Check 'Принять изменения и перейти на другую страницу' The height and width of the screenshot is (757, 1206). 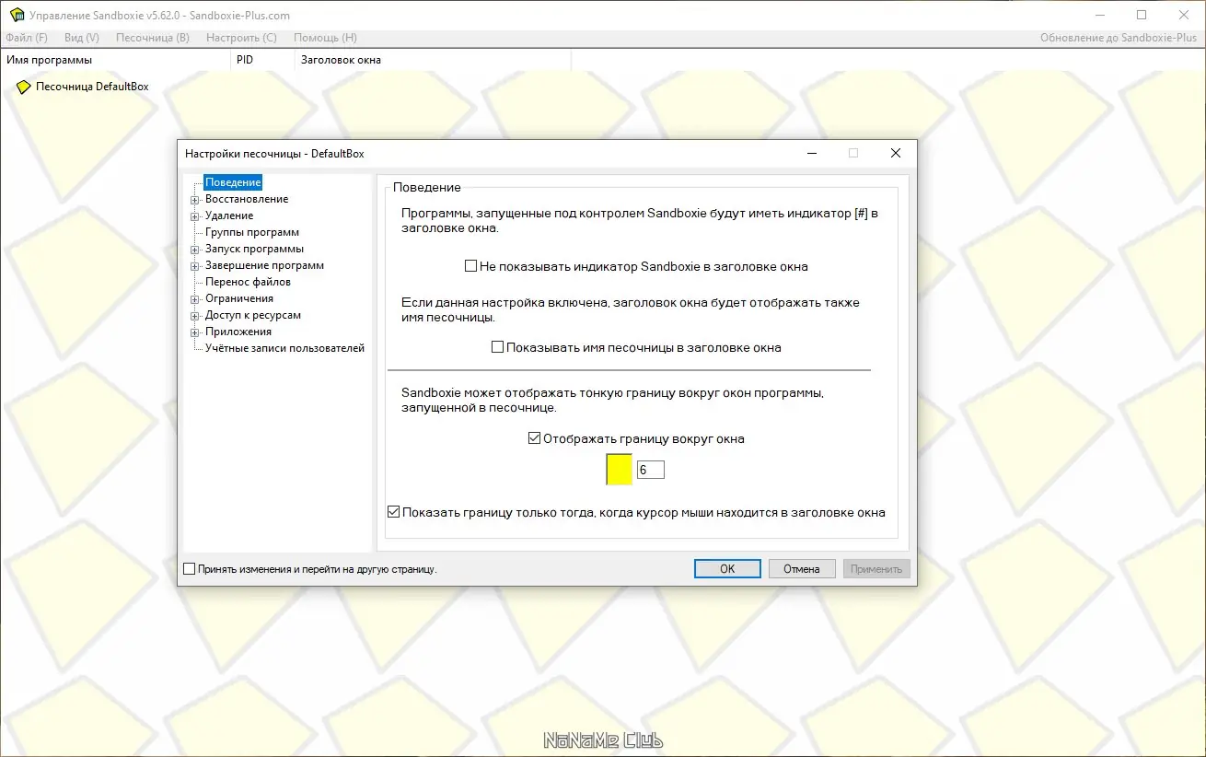pyautogui.click(x=190, y=569)
